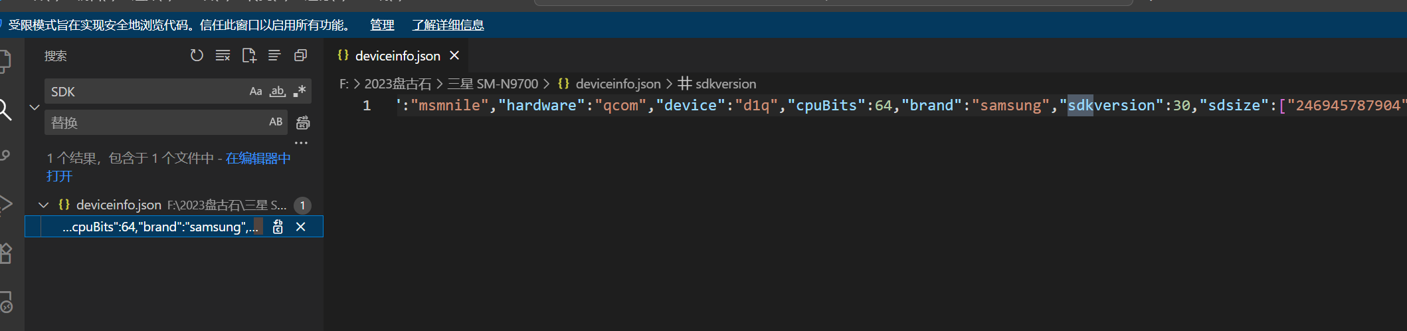Click the 管理 link in the banner
The width and height of the screenshot is (1407, 331).
[x=382, y=25]
